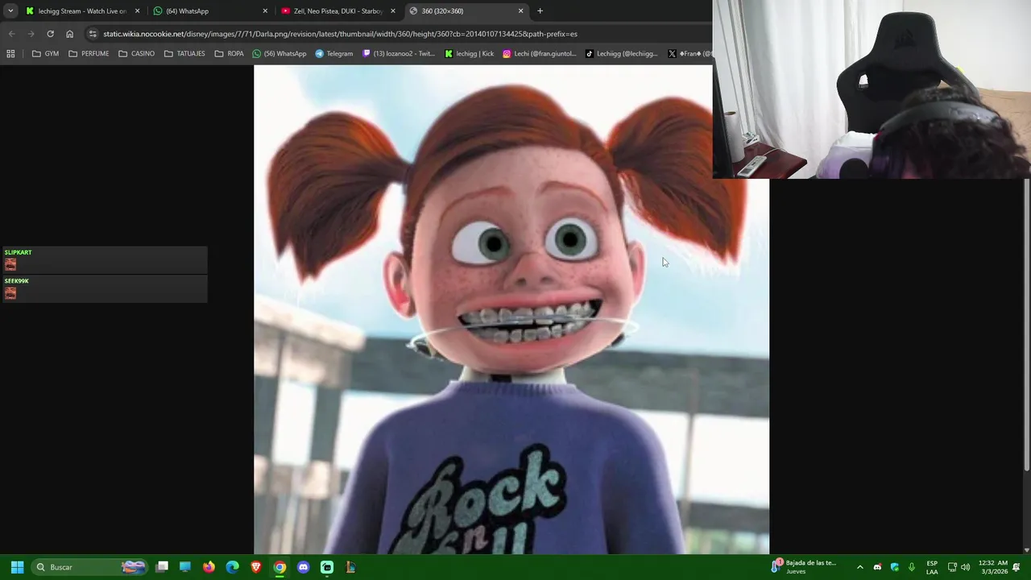The image size is (1031, 580).
Task: Open the (56) WhatsApp bookmark
Action: 279,54
